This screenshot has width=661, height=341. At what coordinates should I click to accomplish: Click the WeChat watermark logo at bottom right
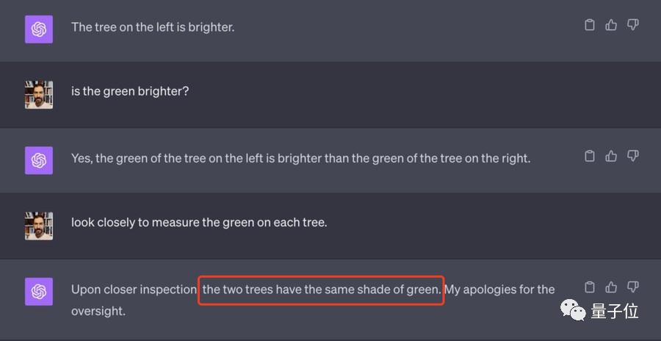point(574,311)
